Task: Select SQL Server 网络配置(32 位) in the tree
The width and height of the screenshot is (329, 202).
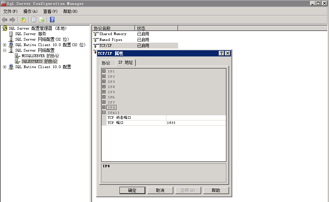Action: coord(42,39)
